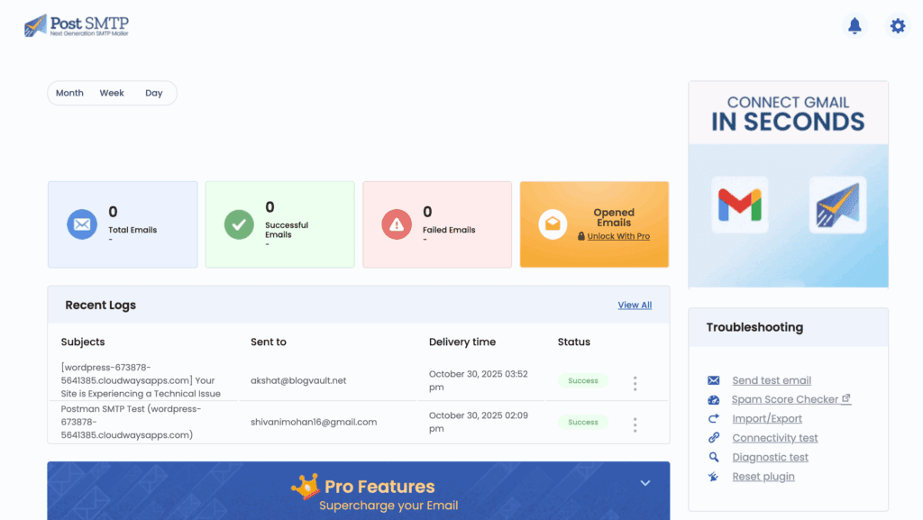Screen dimensions: 923x520
Task: Expand the Pro Features chevron
Action: (x=645, y=483)
